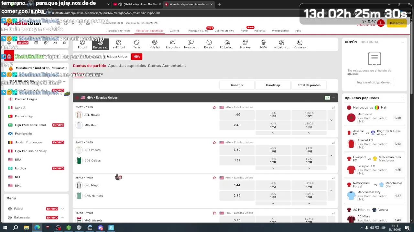
Task: Click the coupon code input field
Action: coord(374,82)
